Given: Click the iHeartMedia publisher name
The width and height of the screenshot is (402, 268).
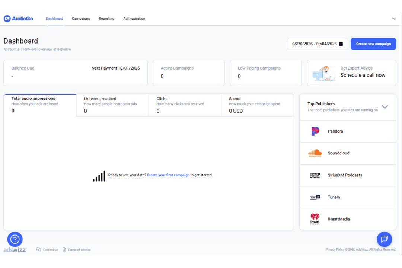Looking at the screenshot, I should pos(339,219).
